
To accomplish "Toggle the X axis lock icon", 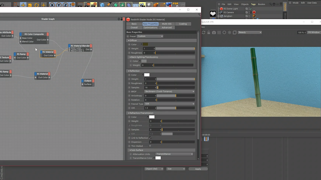I will pyautogui.click(x=52, y=5).
